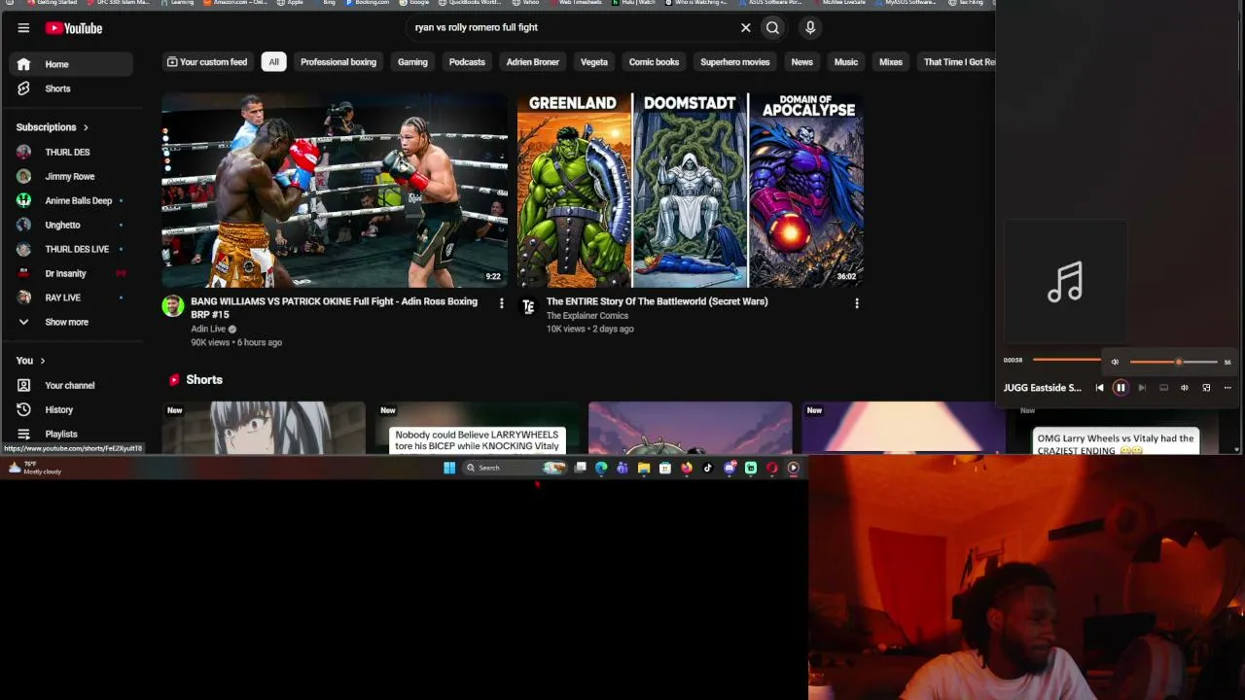Launch Firefox from the taskbar
The height and width of the screenshot is (700, 1245).
[x=687, y=468]
